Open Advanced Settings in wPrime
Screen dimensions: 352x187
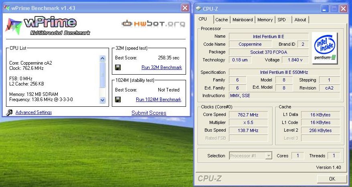pyautogui.click(x=34, y=112)
